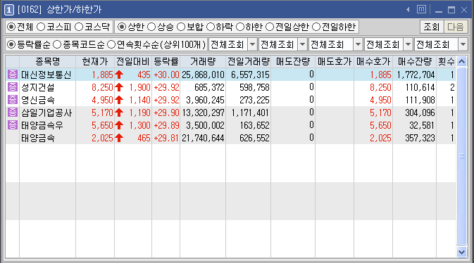474x263 pixels.
Task: Sort by 등락률순 radio option
Action: [11, 45]
